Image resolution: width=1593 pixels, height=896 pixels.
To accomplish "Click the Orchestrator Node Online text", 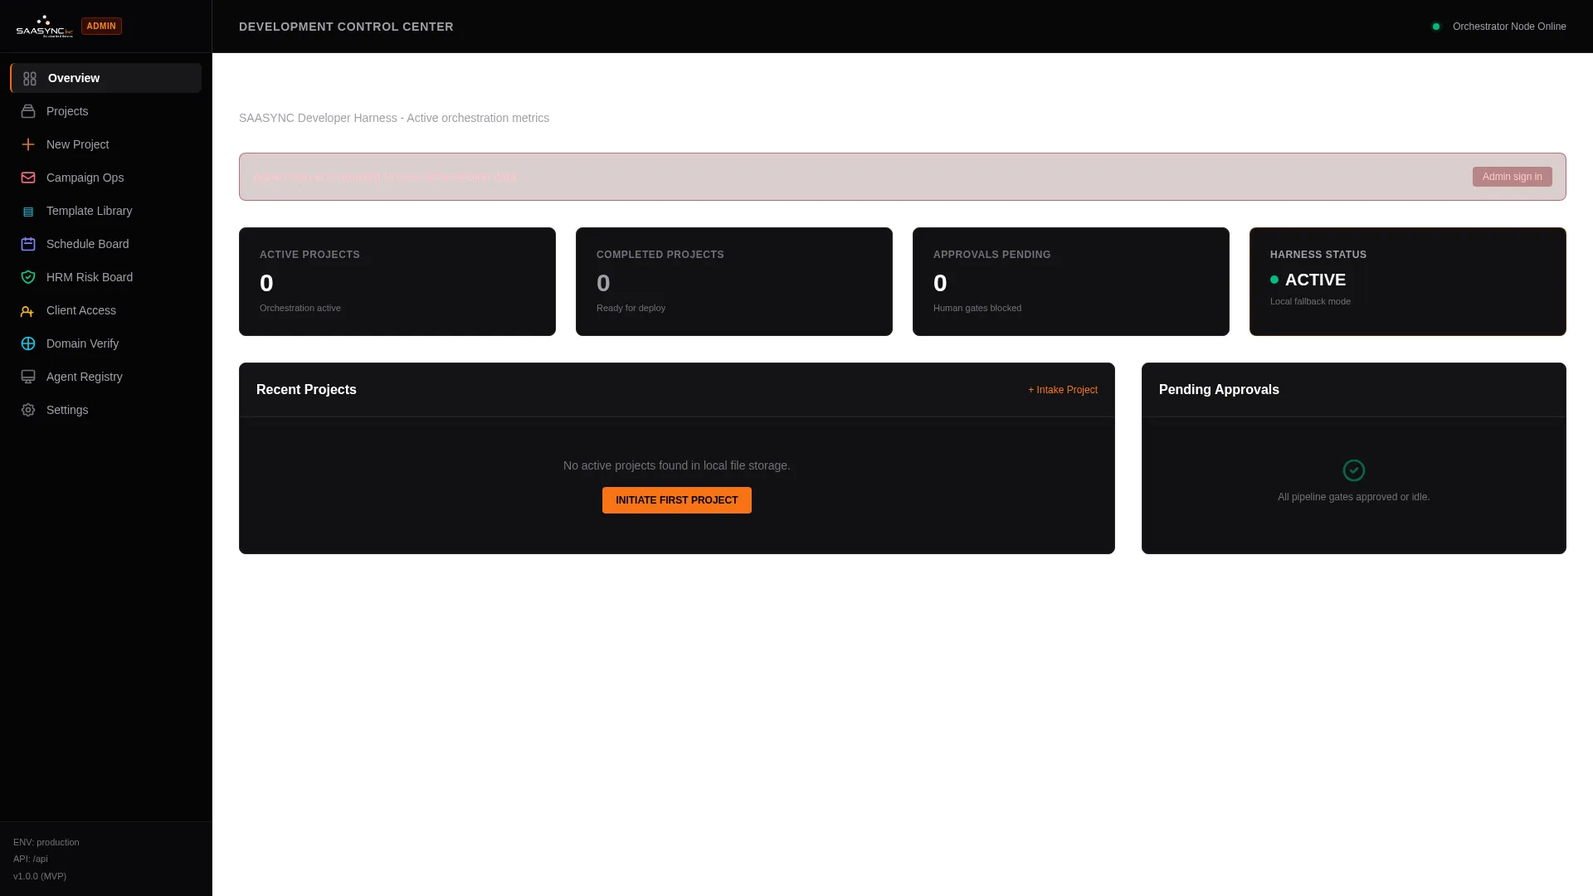I will click(1509, 27).
